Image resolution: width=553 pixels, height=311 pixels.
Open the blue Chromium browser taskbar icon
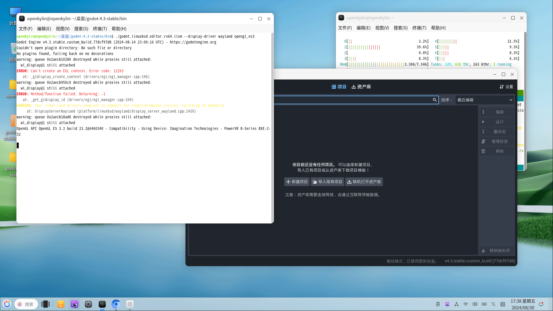[116, 304]
